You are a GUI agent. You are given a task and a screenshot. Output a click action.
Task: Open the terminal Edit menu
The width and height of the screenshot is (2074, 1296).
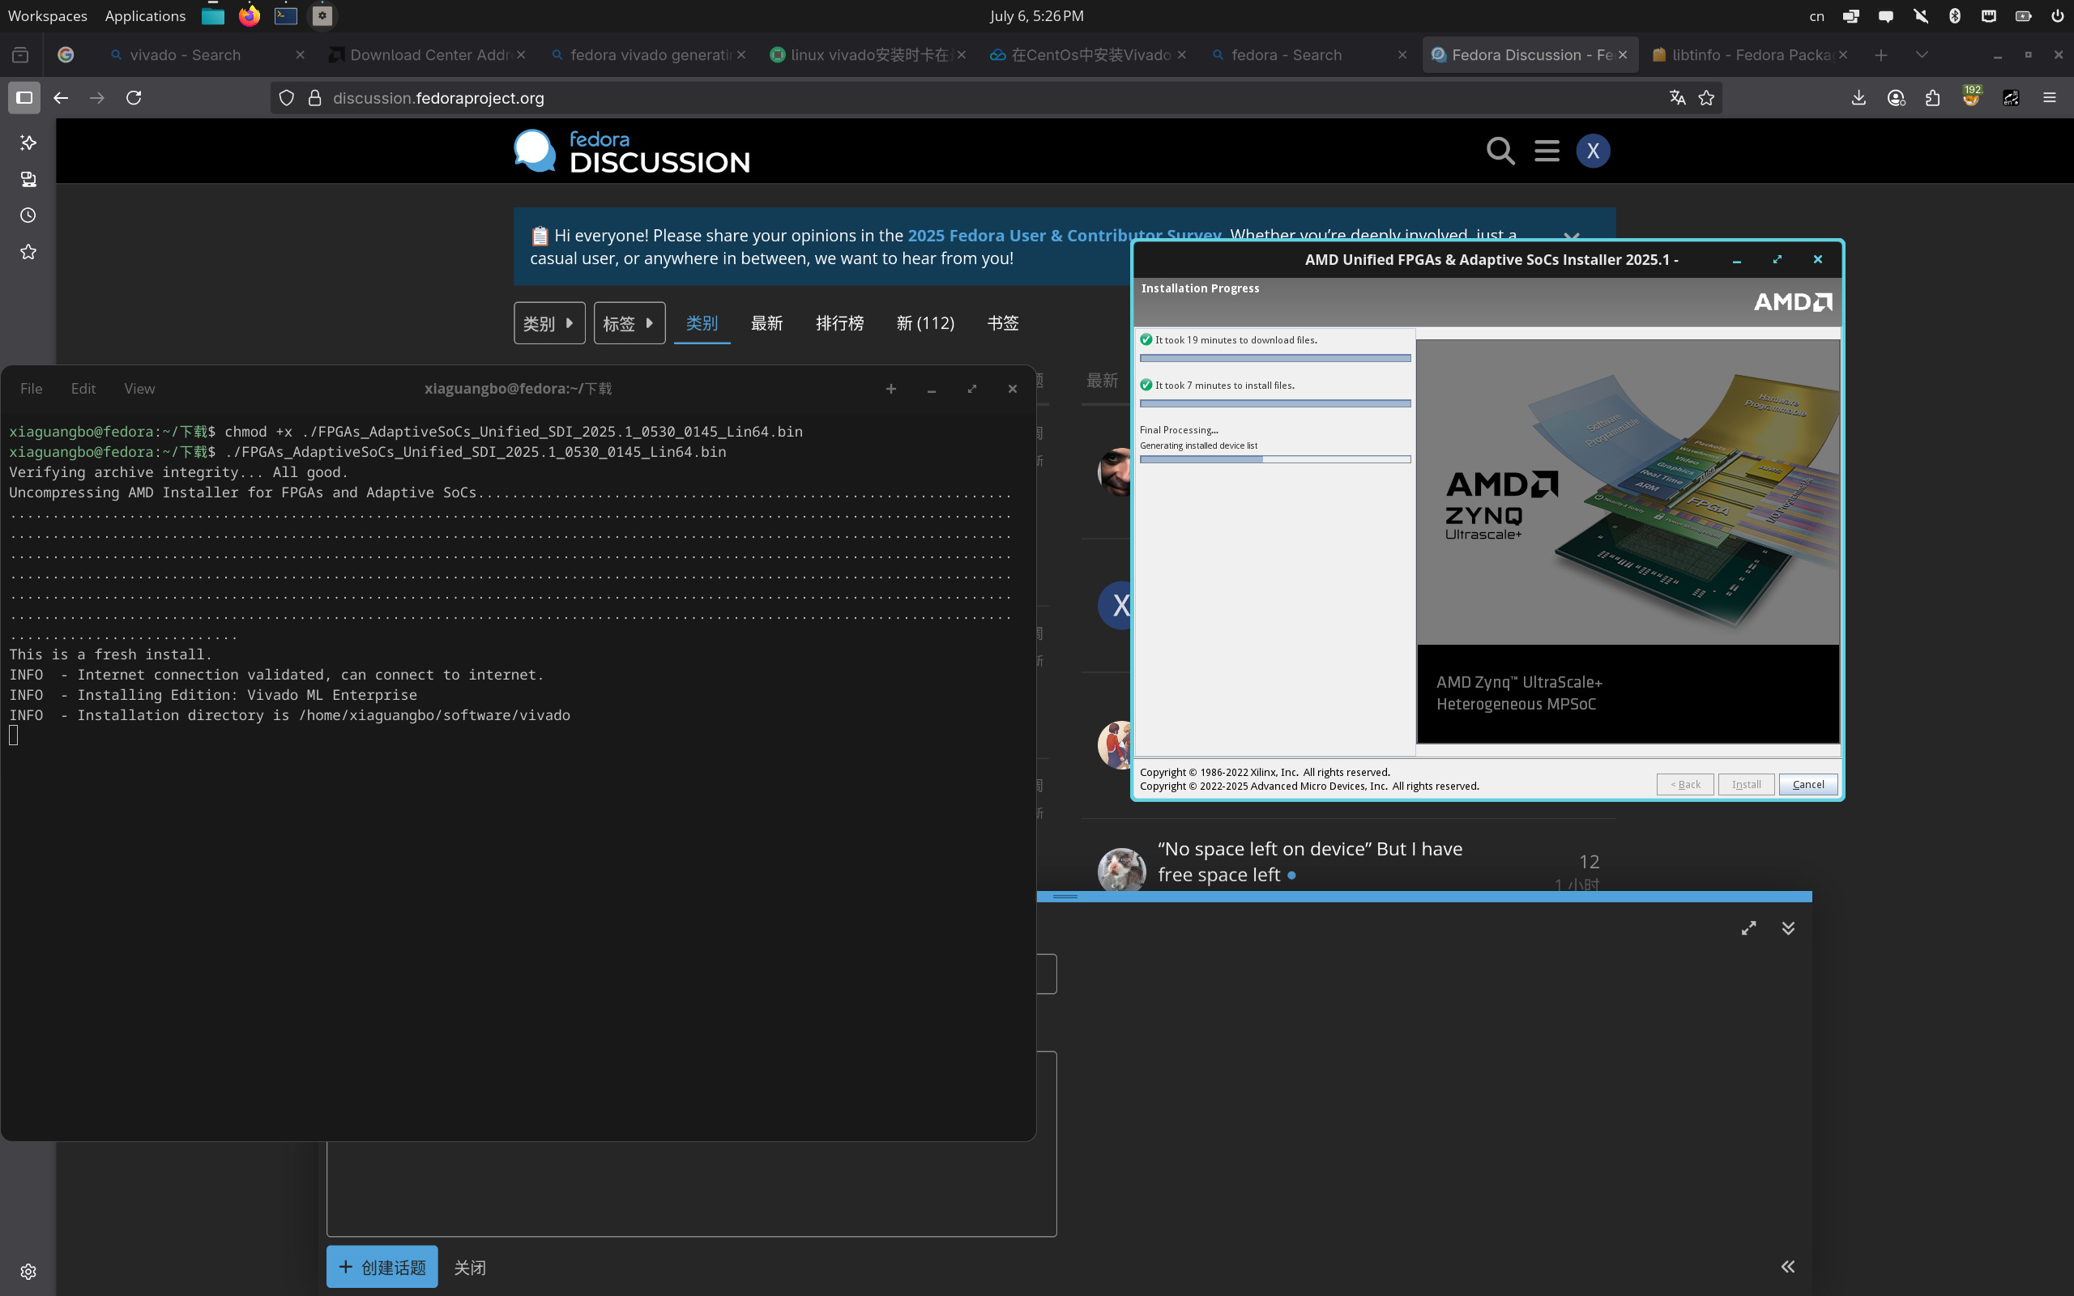pyautogui.click(x=83, y=389)
